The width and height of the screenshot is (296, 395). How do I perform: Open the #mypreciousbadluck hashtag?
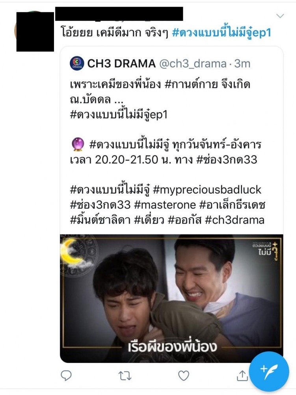click(207, 190)
